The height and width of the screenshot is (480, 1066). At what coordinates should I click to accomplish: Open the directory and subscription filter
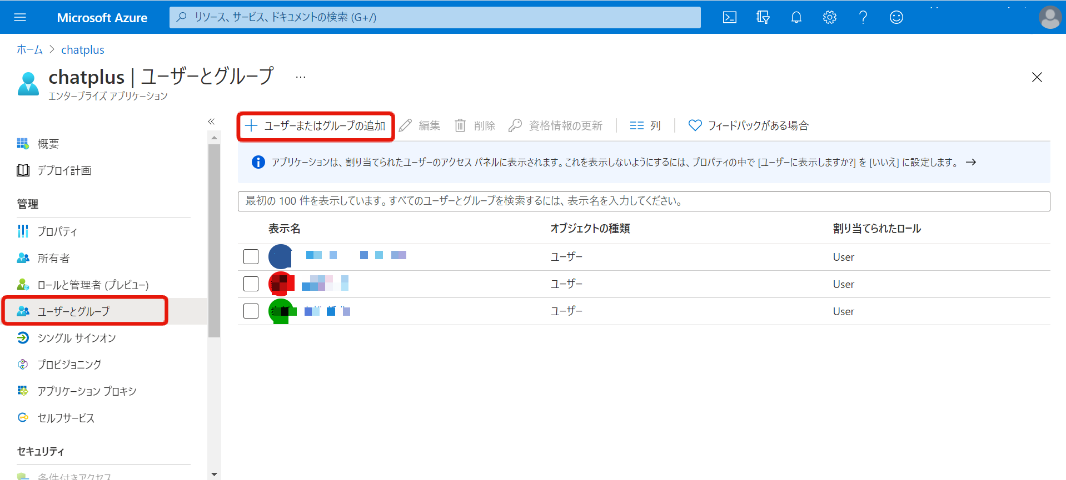pos(763,17)
